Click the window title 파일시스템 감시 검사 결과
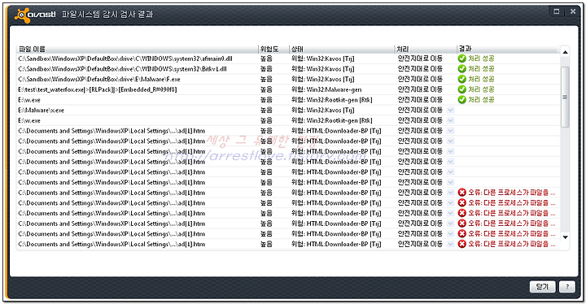Image resolution: width=586 pixels, height=304 pixels. click(x=107, y=14)
